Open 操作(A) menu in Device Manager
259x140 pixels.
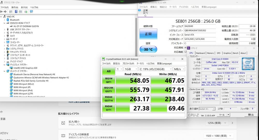point(15,7)
